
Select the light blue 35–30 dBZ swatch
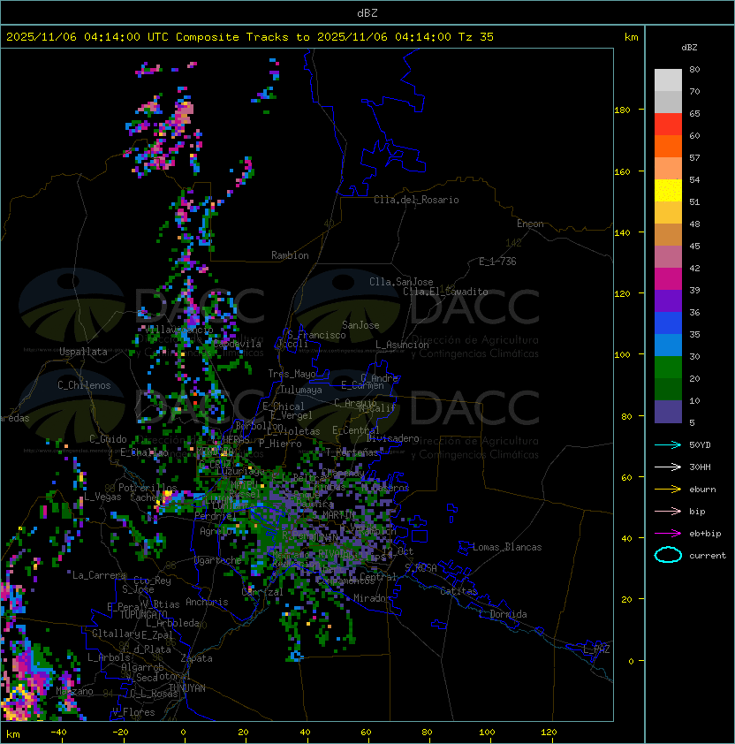[668, 345]
